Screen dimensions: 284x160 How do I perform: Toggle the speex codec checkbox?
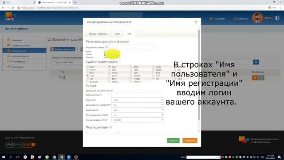tap(153, 67)
